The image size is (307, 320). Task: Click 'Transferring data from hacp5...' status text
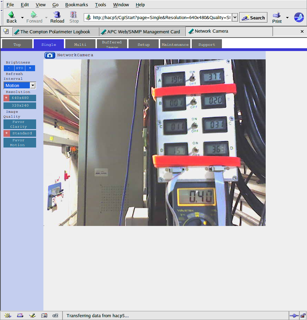point(98,316)
